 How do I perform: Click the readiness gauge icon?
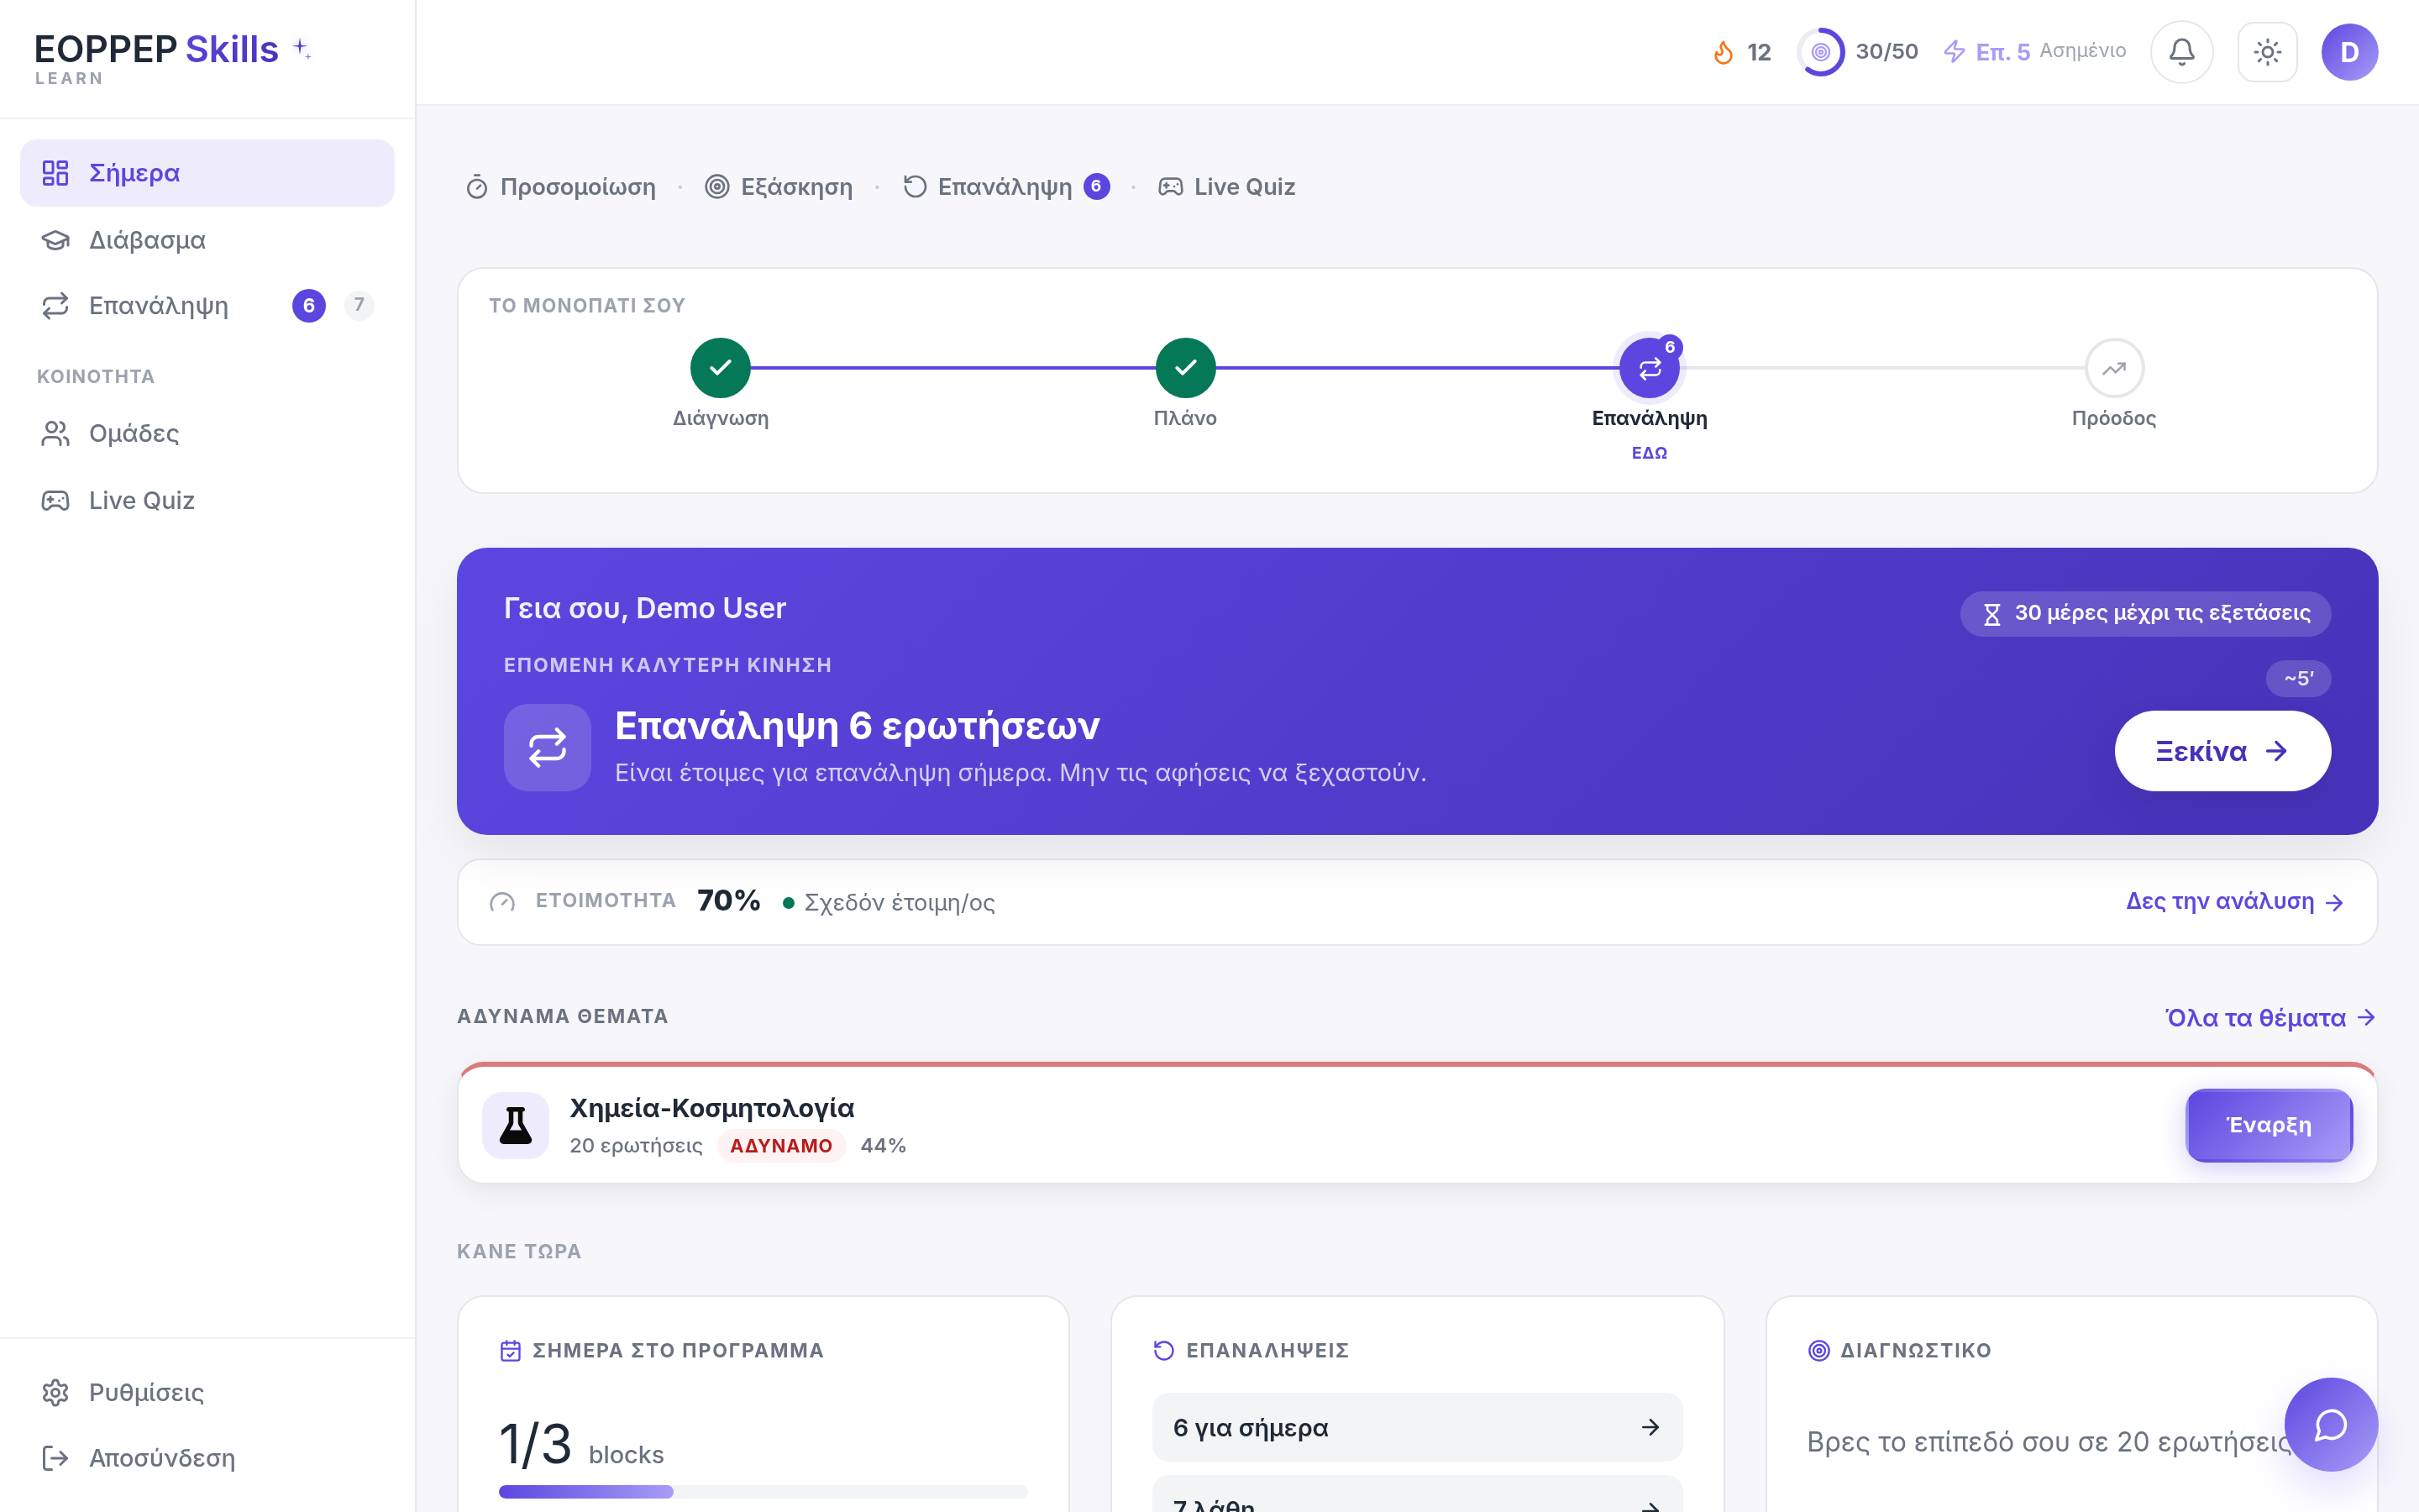pos(501,902)
